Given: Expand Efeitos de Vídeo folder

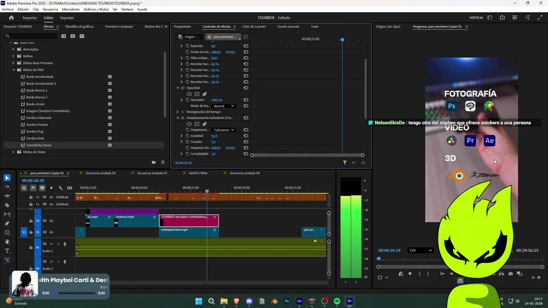Looking at the screenshot, I should pyautogui.click(x=13, y=152).
